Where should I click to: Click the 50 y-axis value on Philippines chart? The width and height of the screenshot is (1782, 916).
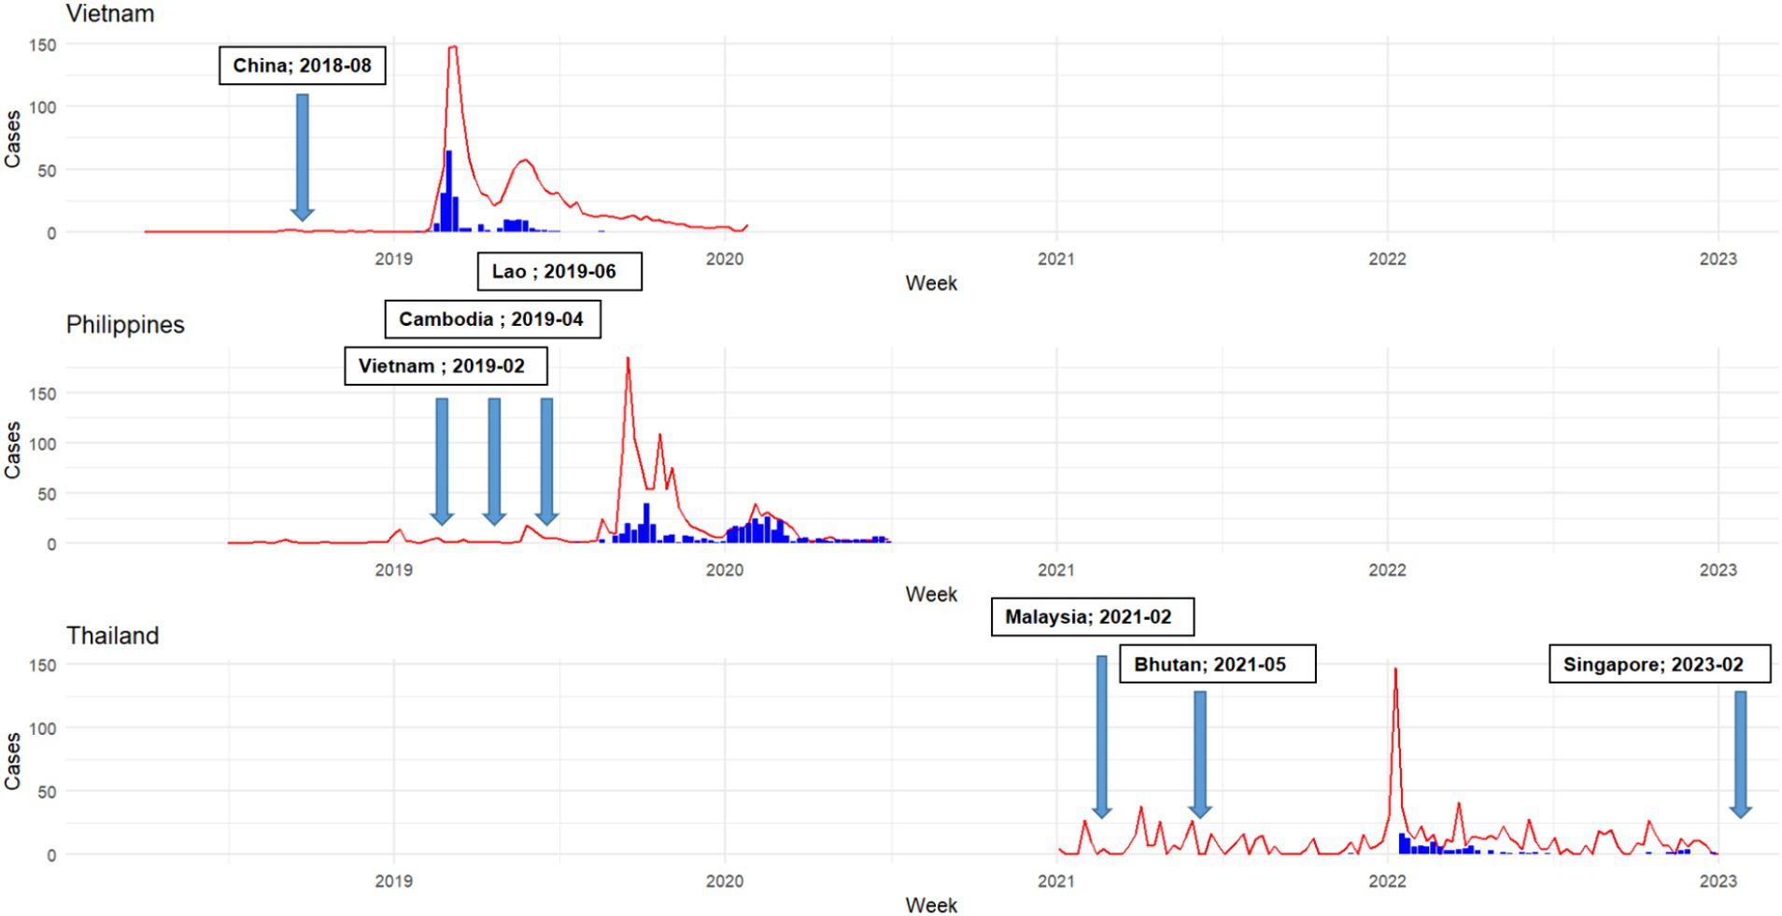click(47, 494)
